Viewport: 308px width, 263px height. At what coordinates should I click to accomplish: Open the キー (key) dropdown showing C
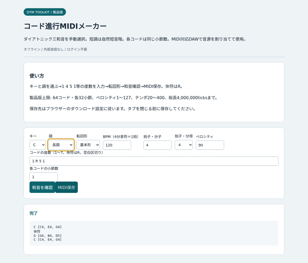[x=38, y=145]
